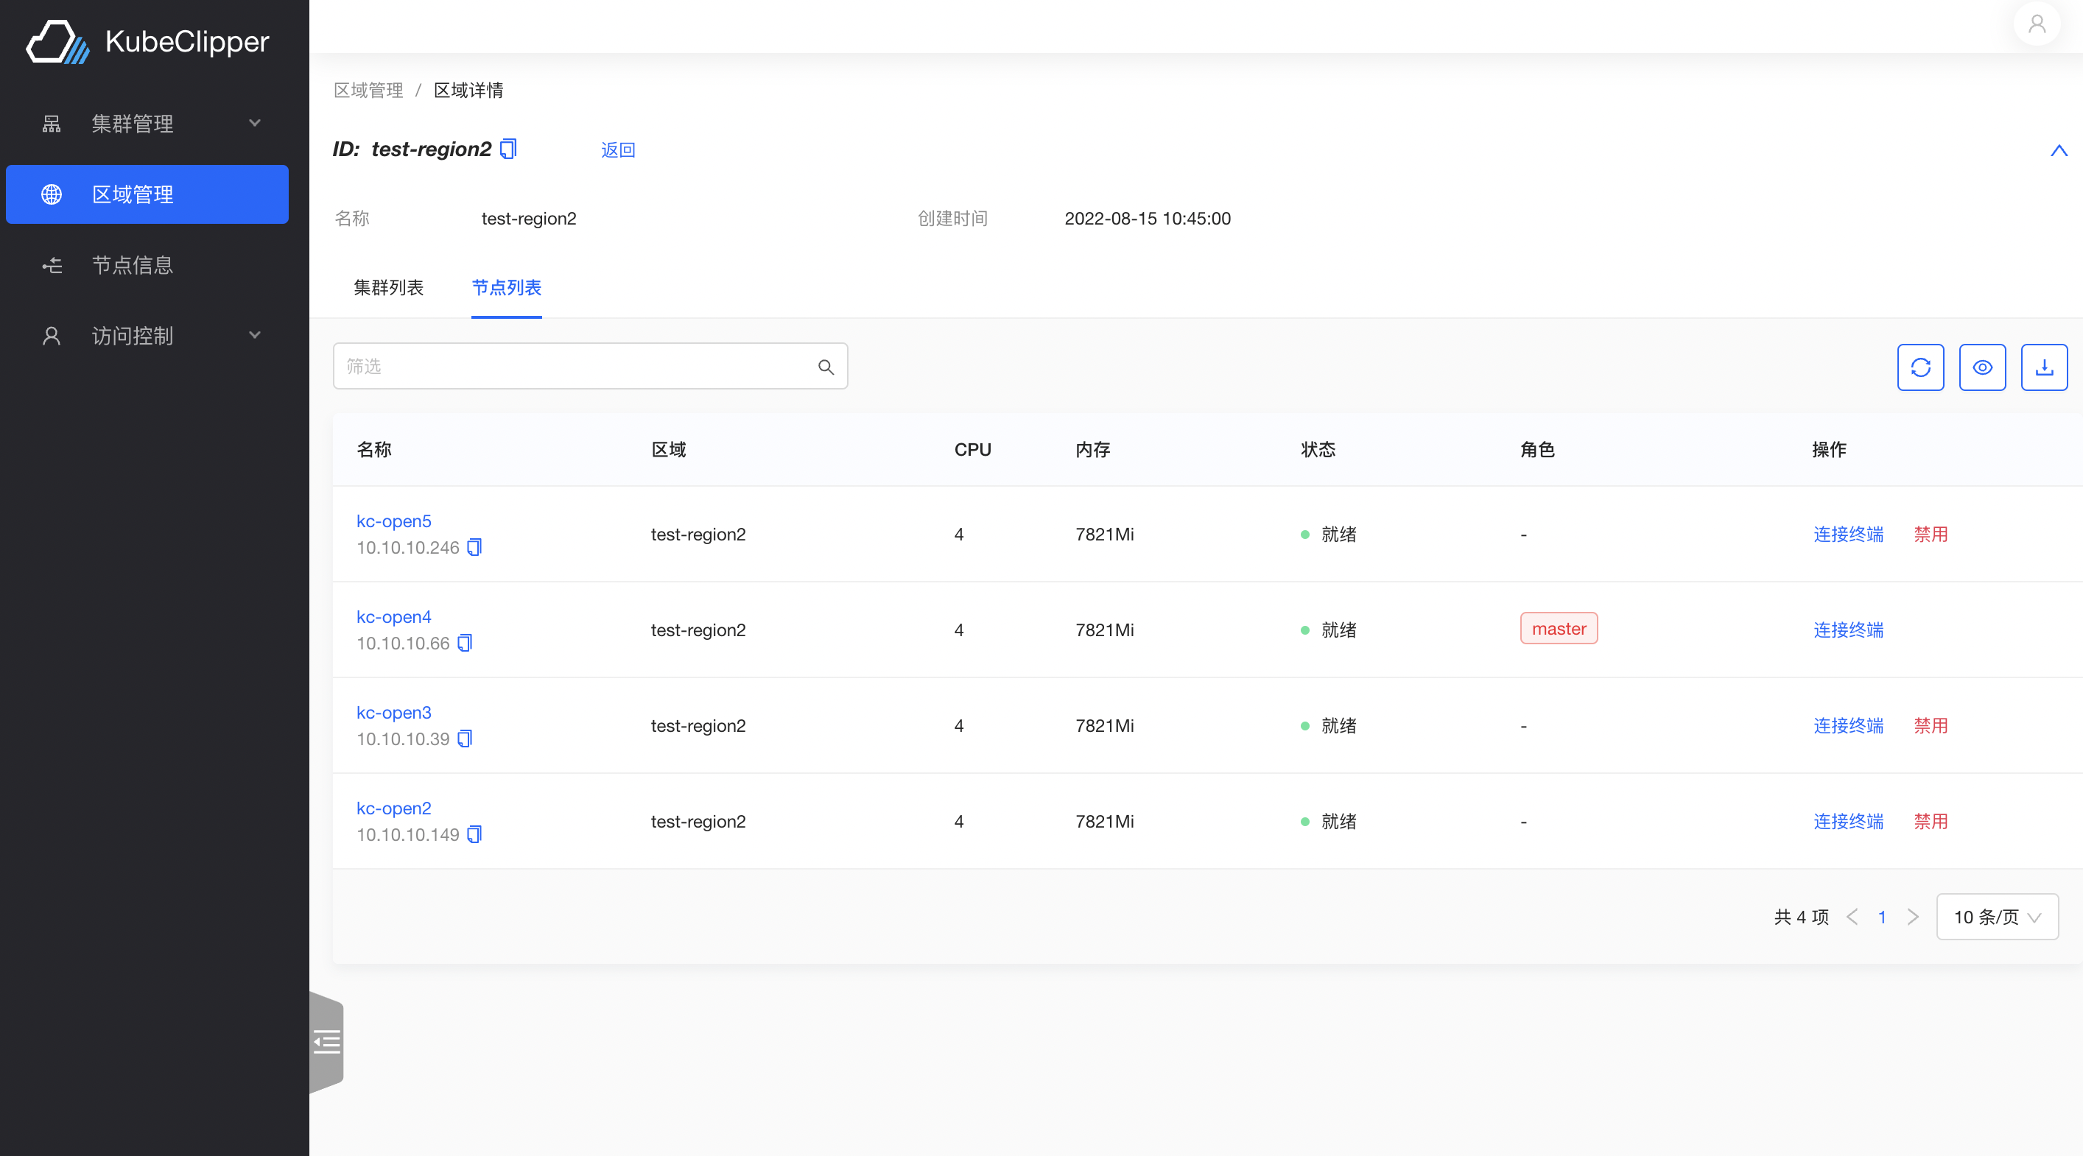Open the user avatar menu

point(2037,24)
